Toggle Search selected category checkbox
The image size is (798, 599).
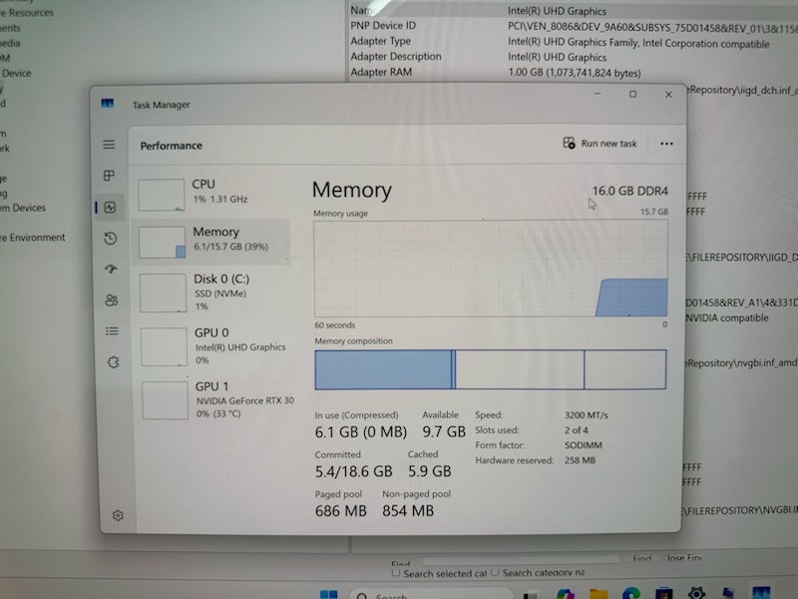tap(395, 573)
